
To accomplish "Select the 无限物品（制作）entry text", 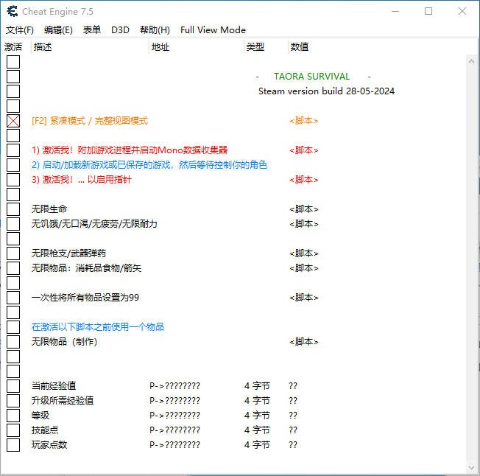I will coord(65,342).
